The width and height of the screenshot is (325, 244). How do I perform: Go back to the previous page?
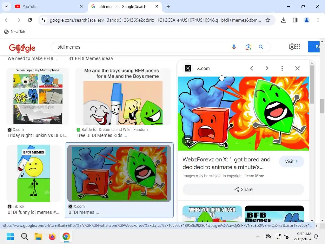(x=7, y=20)
